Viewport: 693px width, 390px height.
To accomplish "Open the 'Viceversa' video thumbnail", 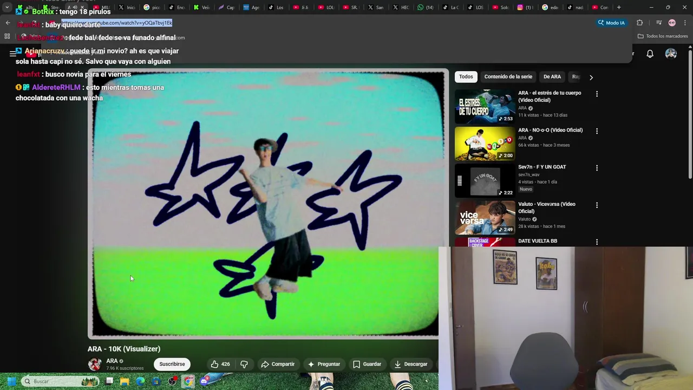I will pyautogui.click(x=485, y=218).
